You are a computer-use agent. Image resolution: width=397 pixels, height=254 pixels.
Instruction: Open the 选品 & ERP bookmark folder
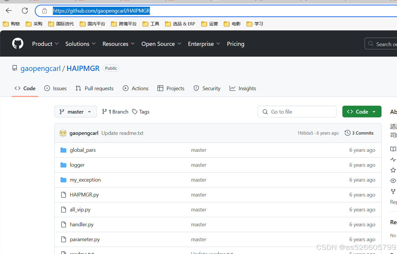[180, 24]
